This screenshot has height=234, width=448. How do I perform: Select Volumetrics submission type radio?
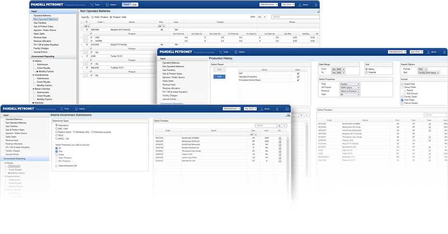pos(57,125)
